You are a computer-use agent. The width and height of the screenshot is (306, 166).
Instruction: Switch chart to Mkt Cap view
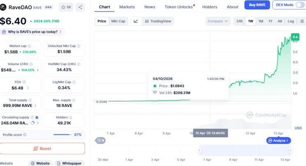[x=118, y=21]
